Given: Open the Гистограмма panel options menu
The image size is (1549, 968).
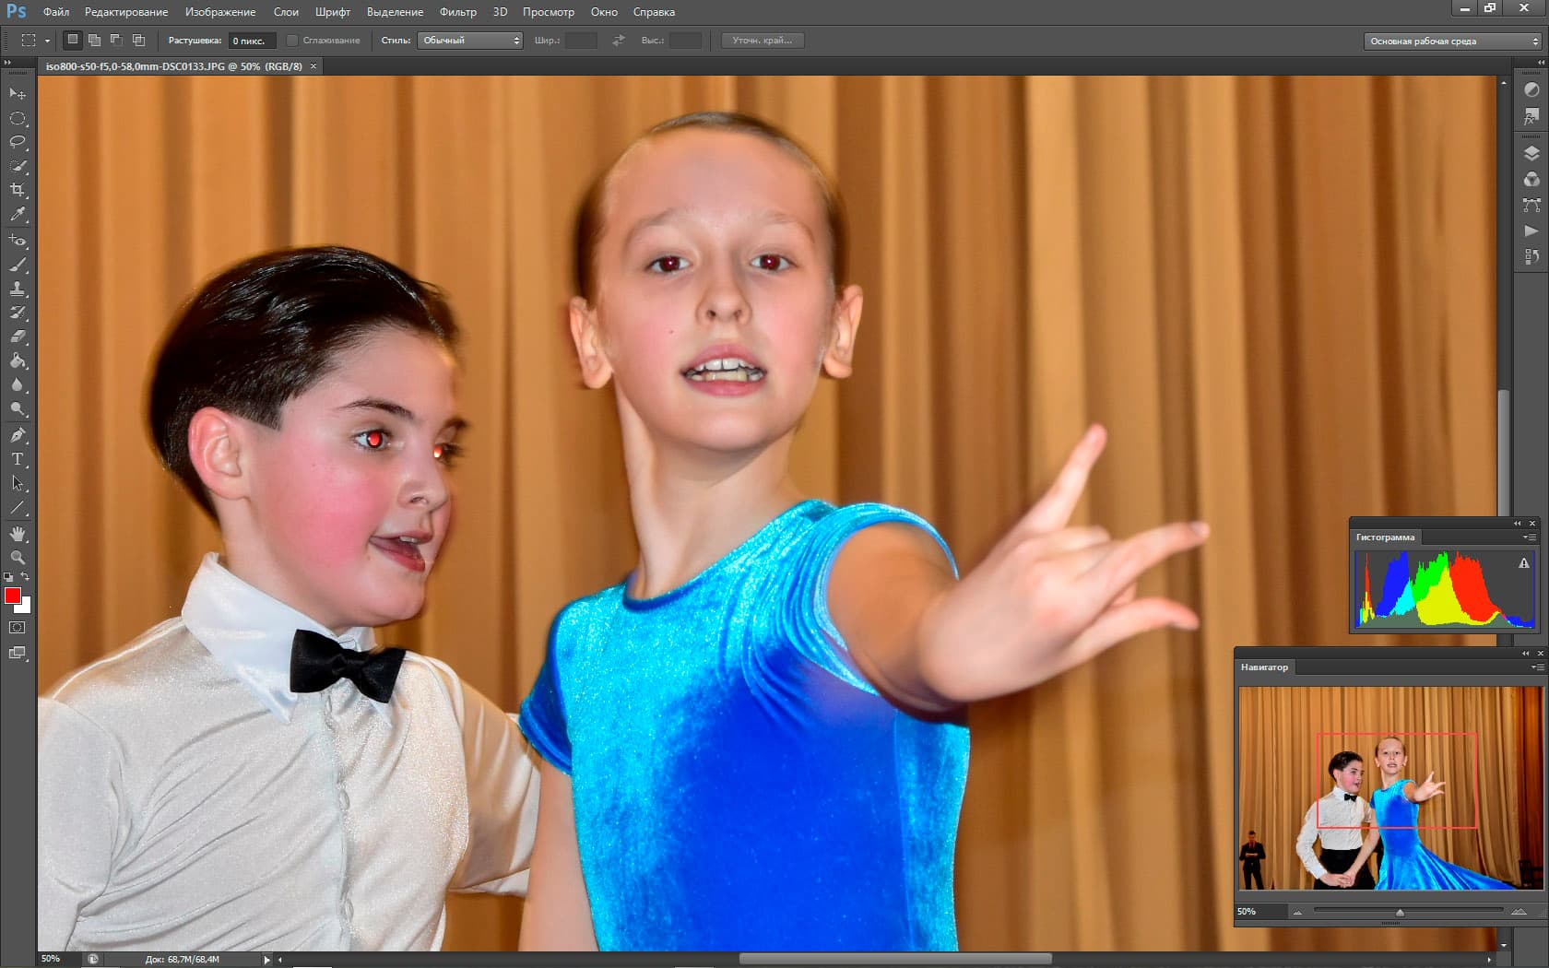Looking at the screenshot, I should [x=1530, y=537].
